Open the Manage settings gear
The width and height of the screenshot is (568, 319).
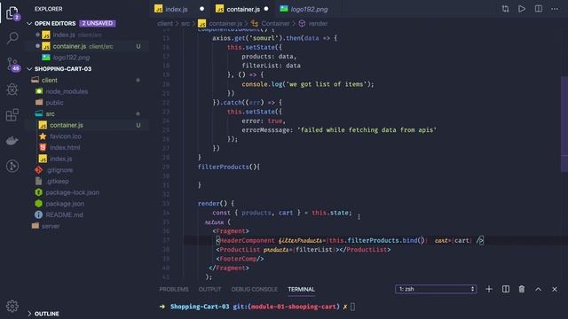(12, 306)
